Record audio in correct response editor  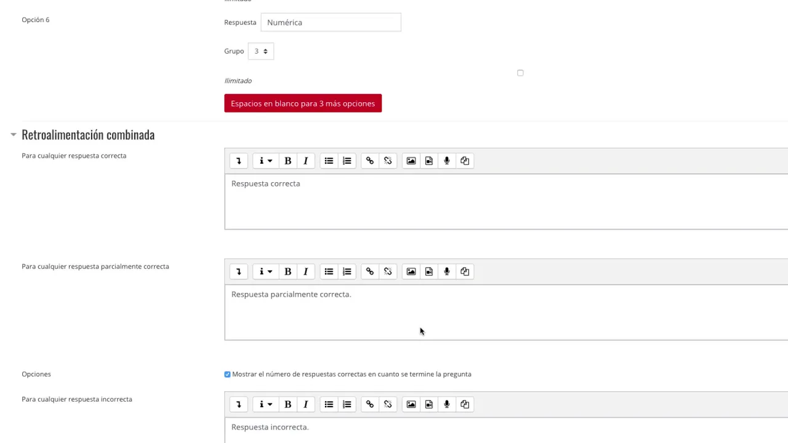point(447,161)
